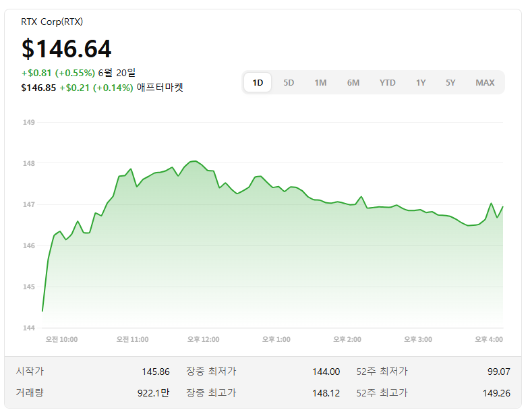This screenshot has height=414, width=530.
Task: Click the day low value 144.00
Action: pos(326,372)
